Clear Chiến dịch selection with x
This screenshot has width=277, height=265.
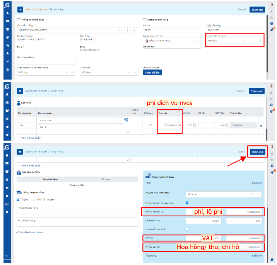pos(129,73)
